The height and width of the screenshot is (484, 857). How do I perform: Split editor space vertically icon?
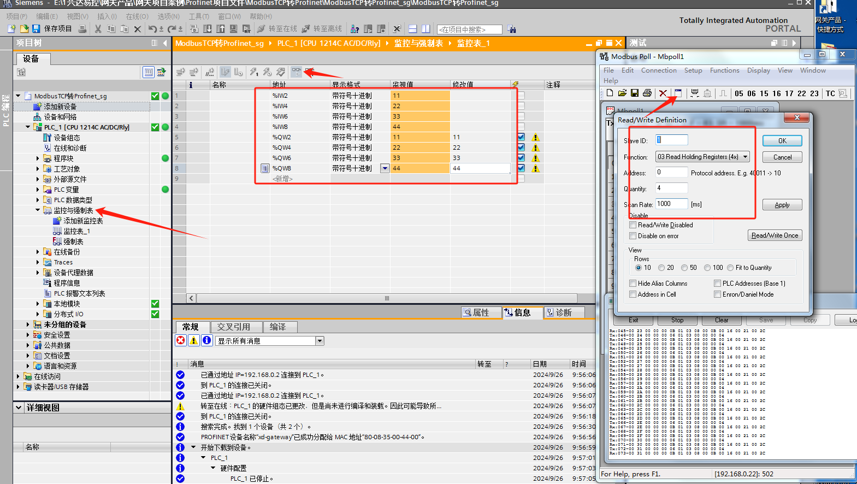click(426, 29)
